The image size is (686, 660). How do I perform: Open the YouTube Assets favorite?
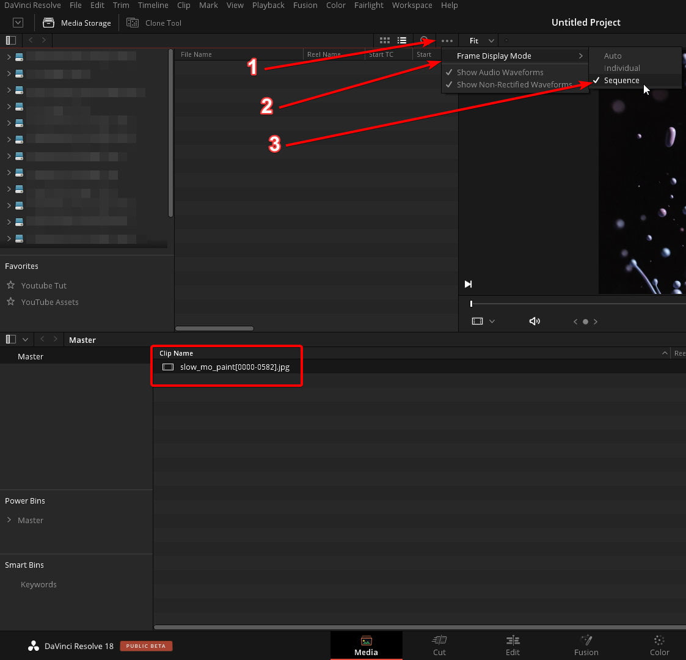49,302
